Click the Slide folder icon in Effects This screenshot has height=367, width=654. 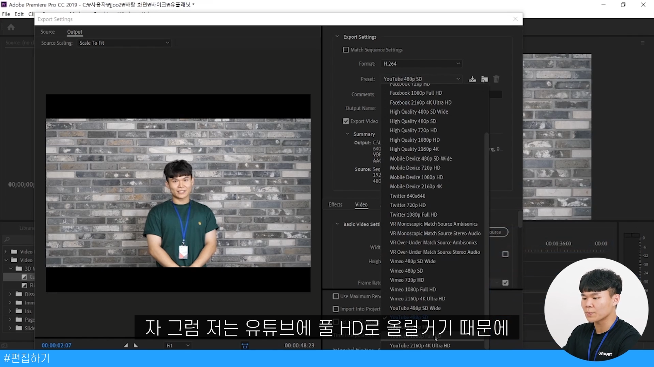point(19,328)
